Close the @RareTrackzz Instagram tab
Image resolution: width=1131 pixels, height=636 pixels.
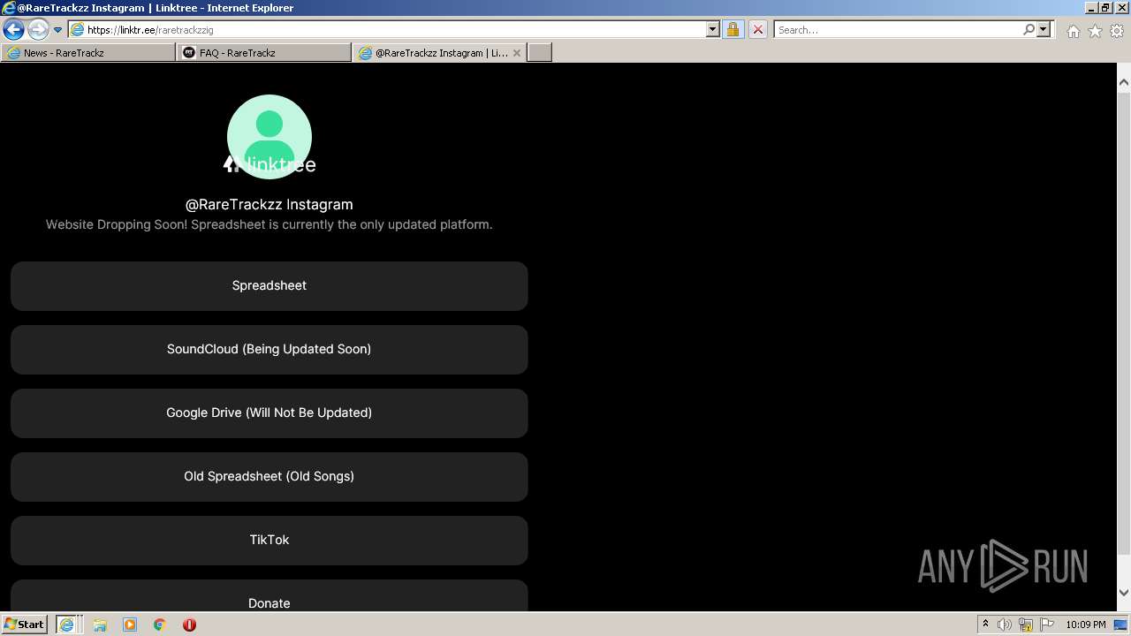(518, 53)
